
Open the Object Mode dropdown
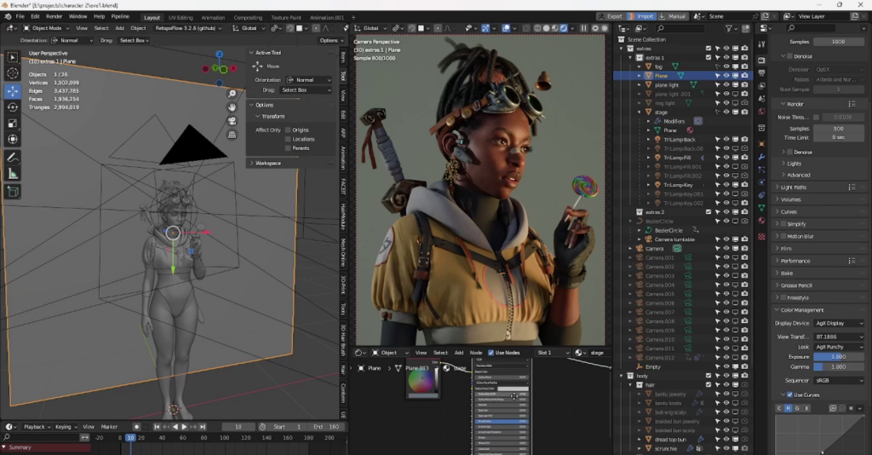pos(47,28)
